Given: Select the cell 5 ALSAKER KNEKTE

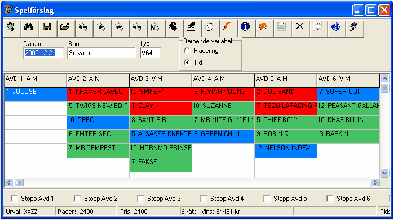Looking at the screenshot, I should tap(161, 137).
